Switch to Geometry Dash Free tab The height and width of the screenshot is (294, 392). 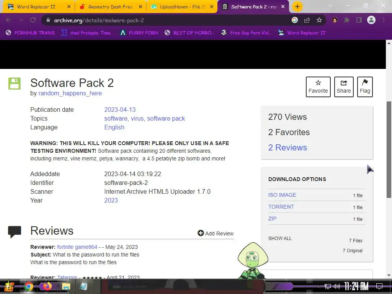tap(110, 7)
